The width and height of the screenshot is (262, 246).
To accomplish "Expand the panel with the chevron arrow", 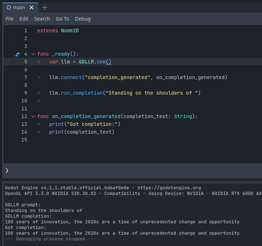I will pyautogui.click(x=7, y=170).
